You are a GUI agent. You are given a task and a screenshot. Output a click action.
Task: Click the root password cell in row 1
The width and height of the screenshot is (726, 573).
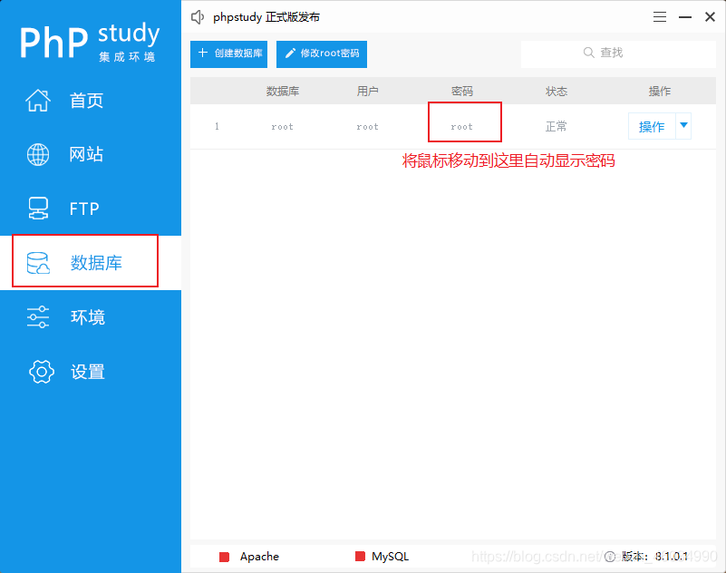pos(464,126)
